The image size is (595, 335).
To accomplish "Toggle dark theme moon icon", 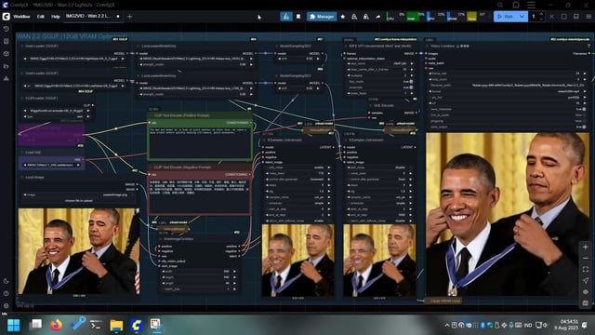I will coord(7,281).
